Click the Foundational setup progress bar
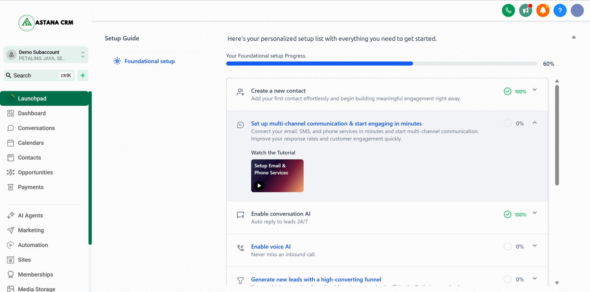The width and height of the screenshot is (590, 292). tap(382, 64)
